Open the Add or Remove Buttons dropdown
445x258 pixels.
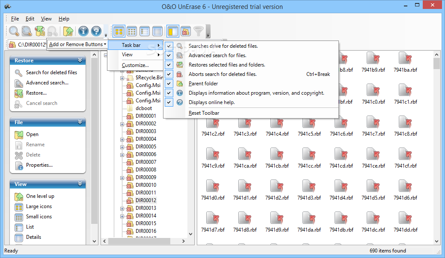tap(77, 44)
